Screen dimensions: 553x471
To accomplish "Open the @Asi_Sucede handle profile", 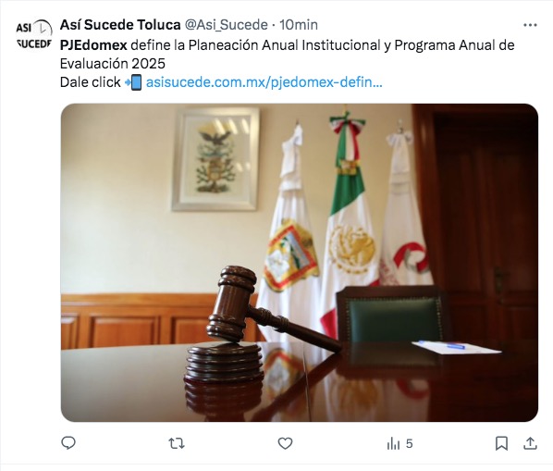I will pyautogui.click(x=226, y=25).
